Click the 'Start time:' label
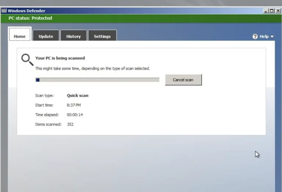Viewport: 282px width, 192px height. (x=44, y=105)
